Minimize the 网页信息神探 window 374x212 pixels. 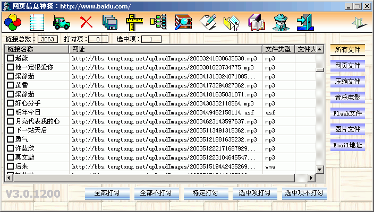pos(348,6)
